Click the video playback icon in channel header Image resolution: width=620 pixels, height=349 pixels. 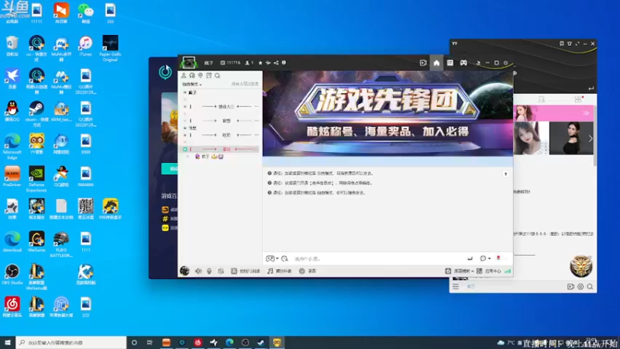(x=423, y=63)
